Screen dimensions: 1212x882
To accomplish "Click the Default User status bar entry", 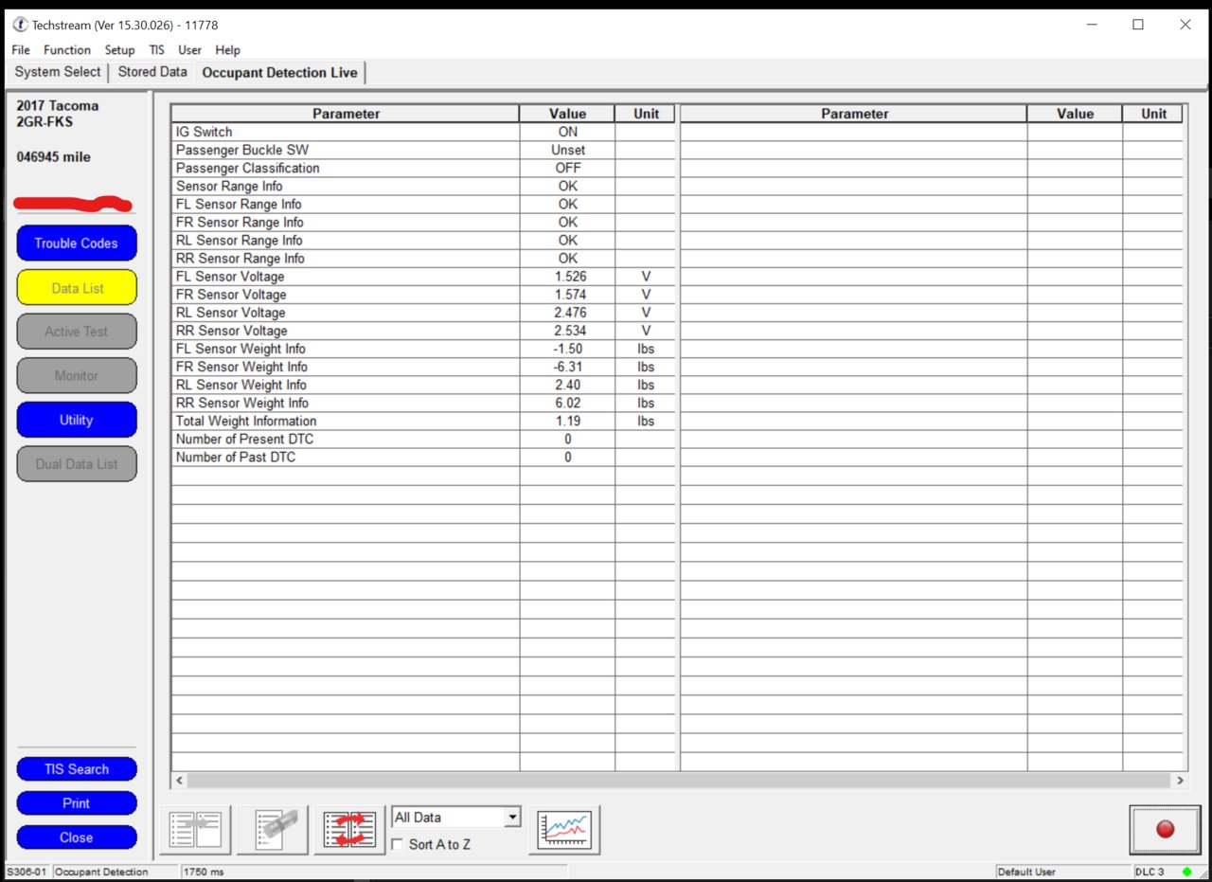I will click(1025, 872).
